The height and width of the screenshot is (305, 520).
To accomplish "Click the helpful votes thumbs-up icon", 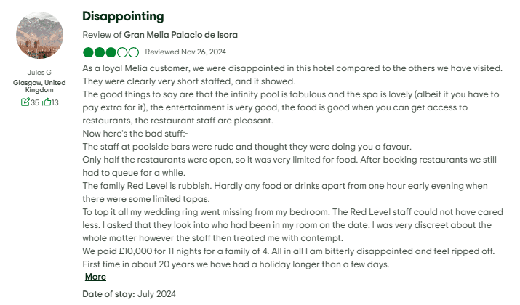I will coord(46,103).
